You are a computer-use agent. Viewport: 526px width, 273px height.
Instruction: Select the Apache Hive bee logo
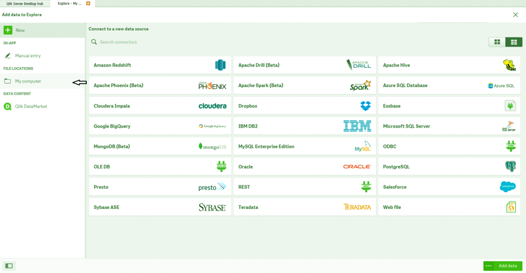[509, 65]
